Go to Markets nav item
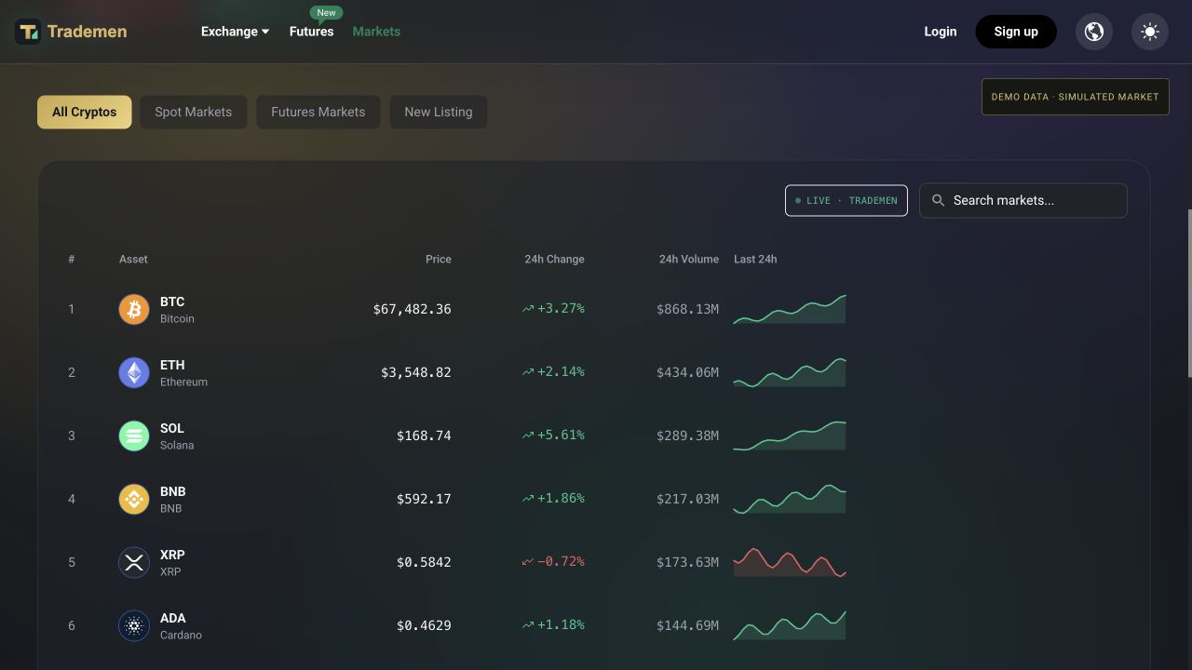Image resolution: width=1192 pixels, height=670 pixels. [x=376, y=32]
